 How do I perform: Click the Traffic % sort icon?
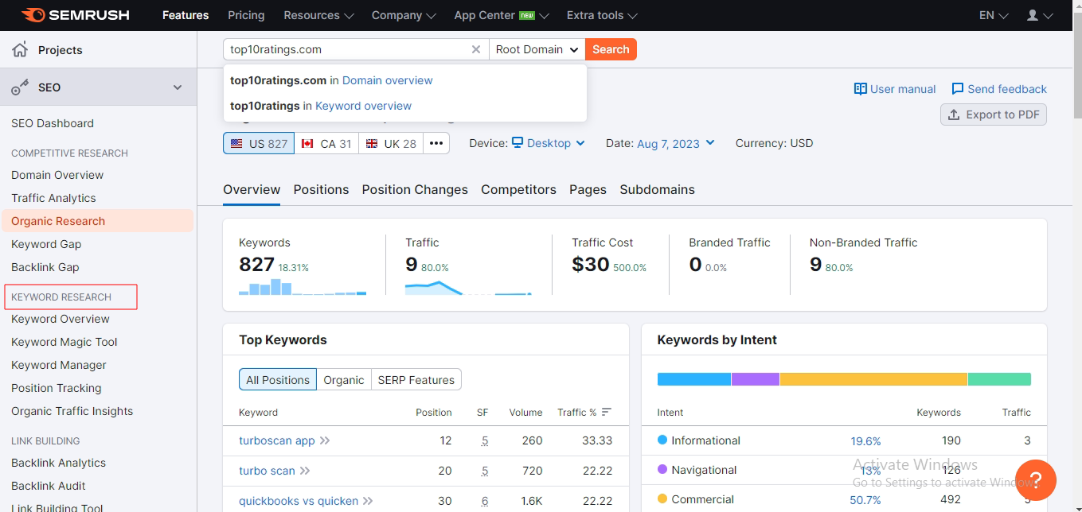click(x=607, y=412)
